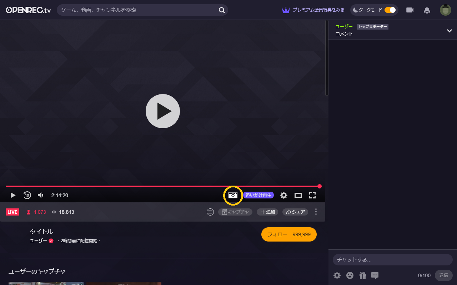Click the トップサポーター badge
The height and width of the screenshot is (285, 457).
coord(372,27)
